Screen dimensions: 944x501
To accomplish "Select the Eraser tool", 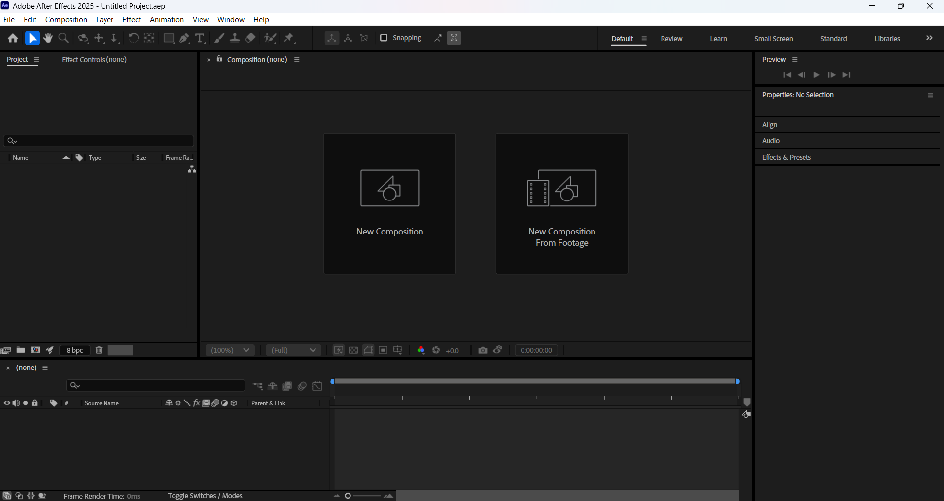I will (250, 38).
